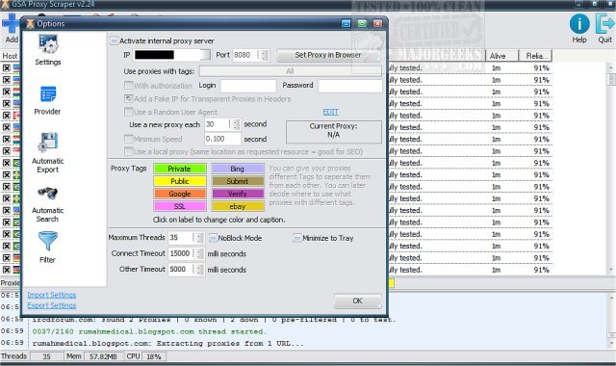Viewport: 616px width, 366px height.
Task: Click the OK button in Options
Action: click(x=357, y=301)
